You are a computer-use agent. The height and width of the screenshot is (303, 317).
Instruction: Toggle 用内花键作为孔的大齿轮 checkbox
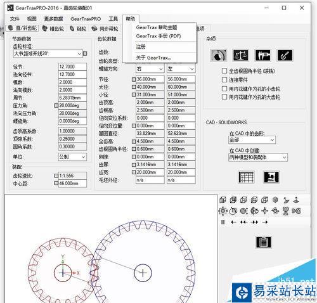click(224, 97)
